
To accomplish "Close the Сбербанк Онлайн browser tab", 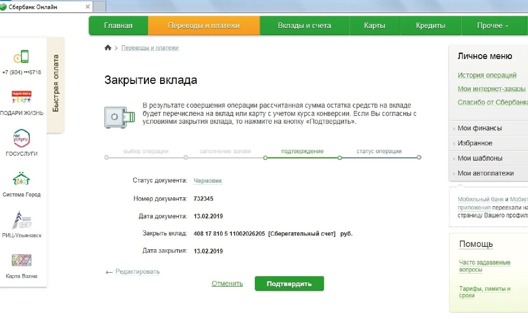I will [88, 6].
